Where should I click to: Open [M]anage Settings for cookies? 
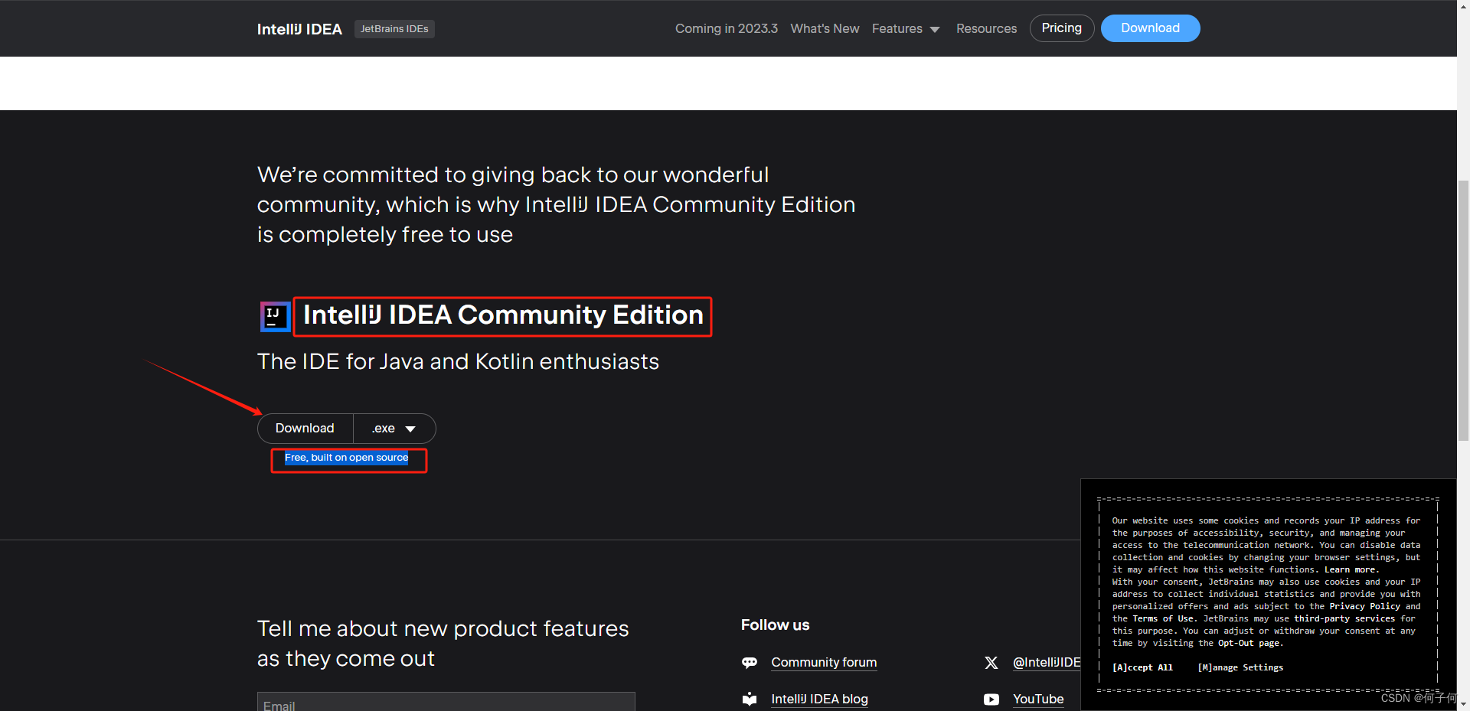1240,667
